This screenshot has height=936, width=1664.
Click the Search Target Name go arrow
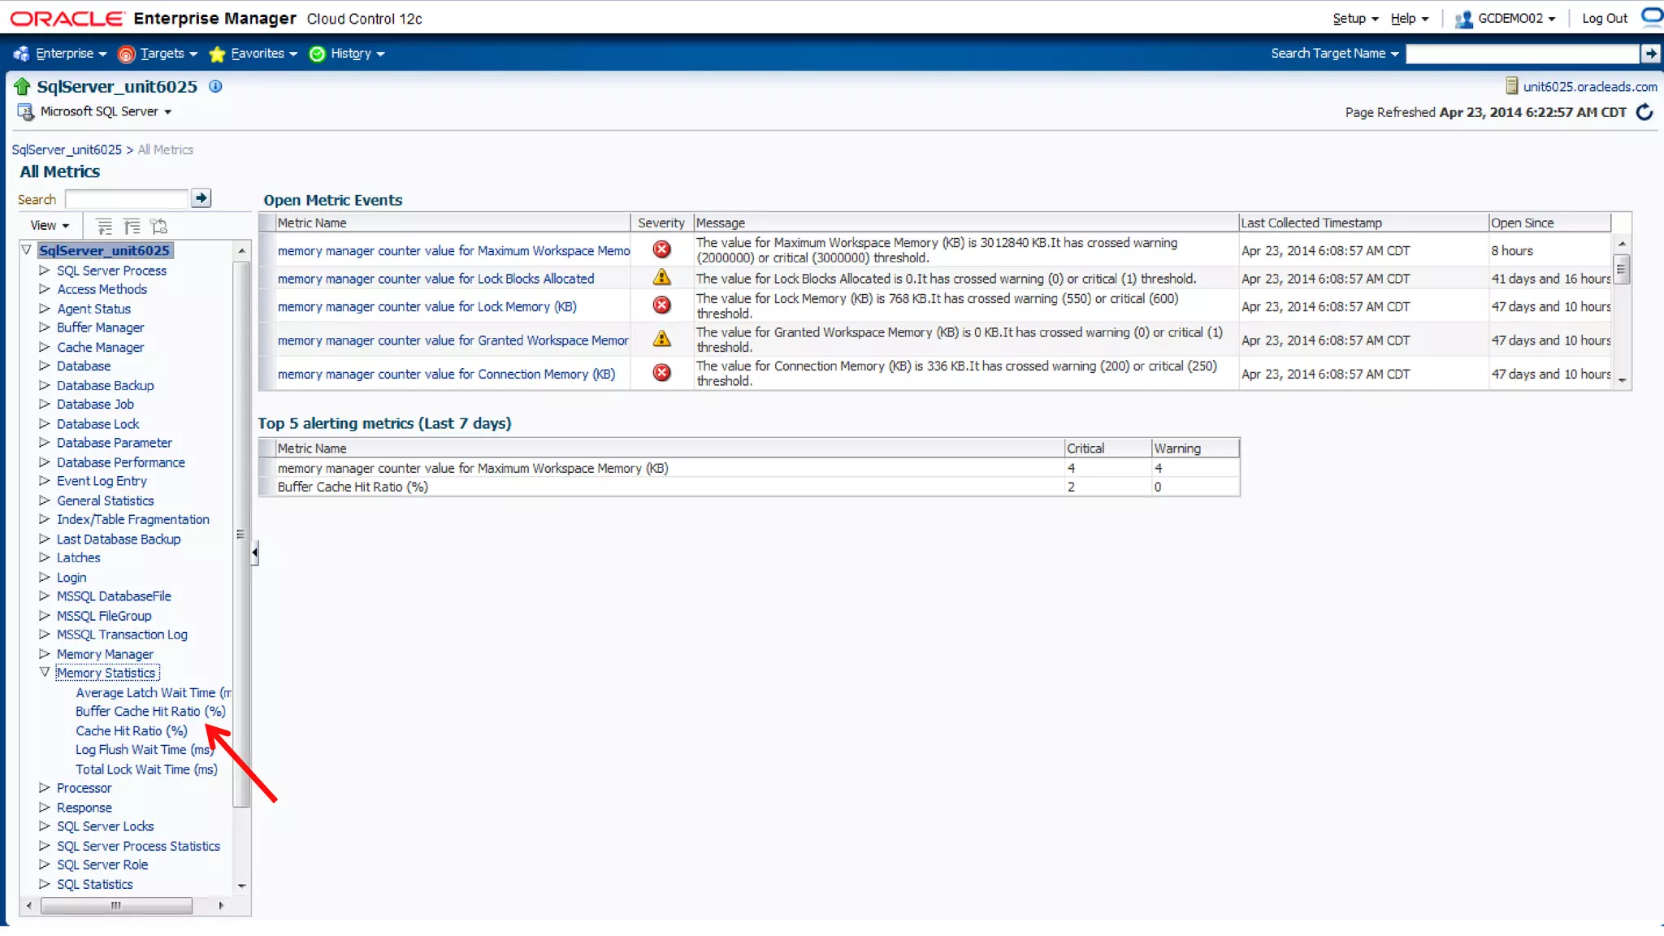point(1650,54)
